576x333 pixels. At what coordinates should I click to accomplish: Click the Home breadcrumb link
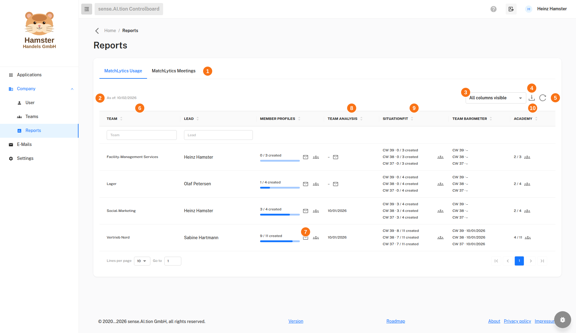click(110, 31)
